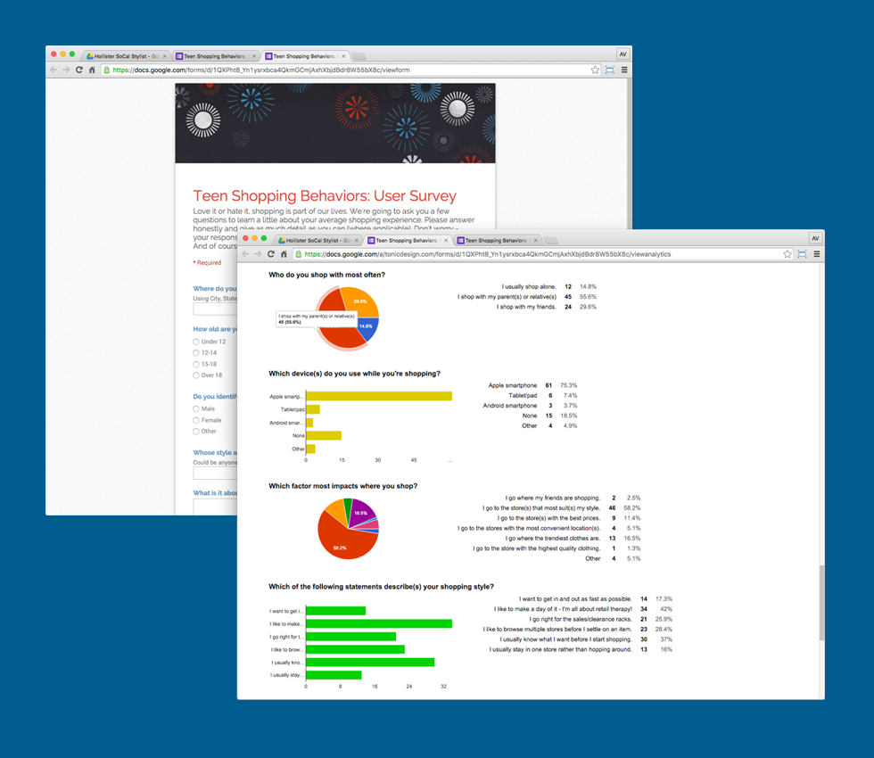
Task: Click vertical scrollbar thumb in front window
Action: [x=821, y=603]
